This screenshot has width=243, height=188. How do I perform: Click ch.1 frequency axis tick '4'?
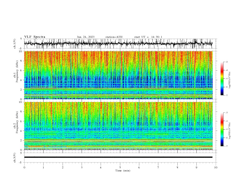click(x=21, y=80)
